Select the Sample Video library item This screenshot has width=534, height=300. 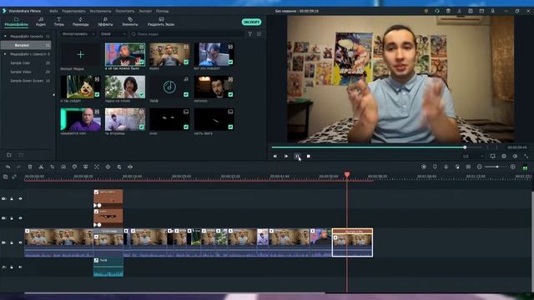(21, 72)
